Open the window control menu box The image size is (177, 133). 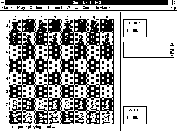[2, 2]
